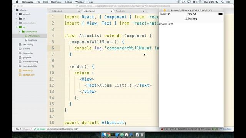Click the battery menu bar icon

195,2
